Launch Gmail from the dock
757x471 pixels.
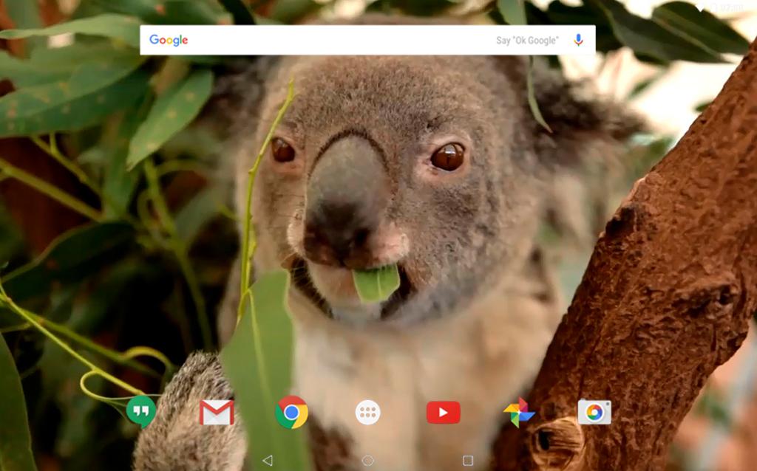pyautogui.click(x=217, y=413)
